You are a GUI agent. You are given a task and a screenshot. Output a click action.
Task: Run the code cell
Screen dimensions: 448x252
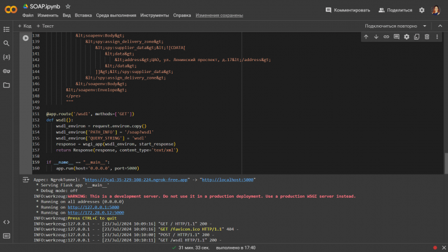click(25, 38)
